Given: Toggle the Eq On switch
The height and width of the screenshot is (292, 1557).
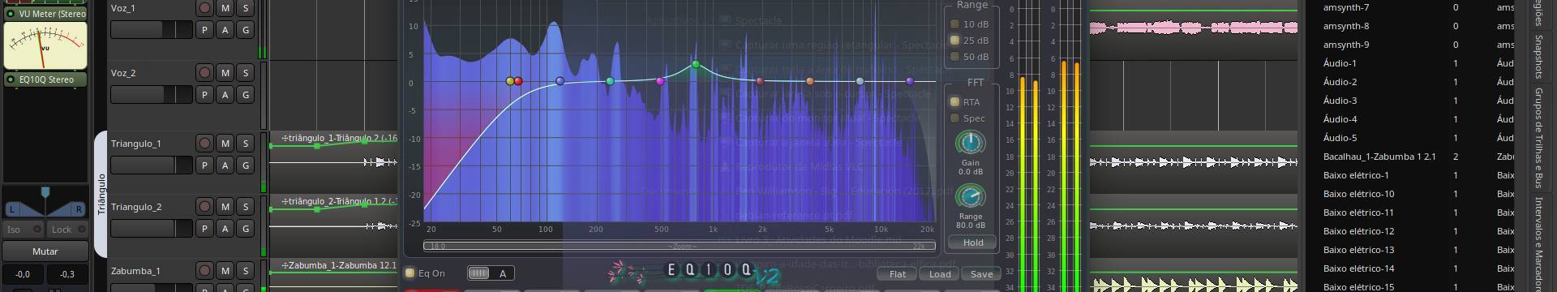Looking at the screenshot, I should coord(426,273).
